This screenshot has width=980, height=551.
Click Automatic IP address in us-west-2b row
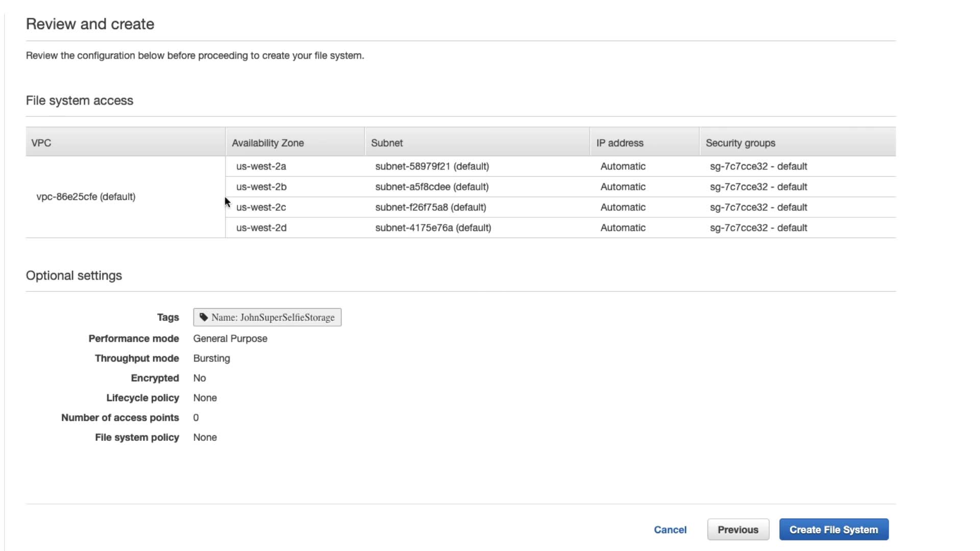623,187
